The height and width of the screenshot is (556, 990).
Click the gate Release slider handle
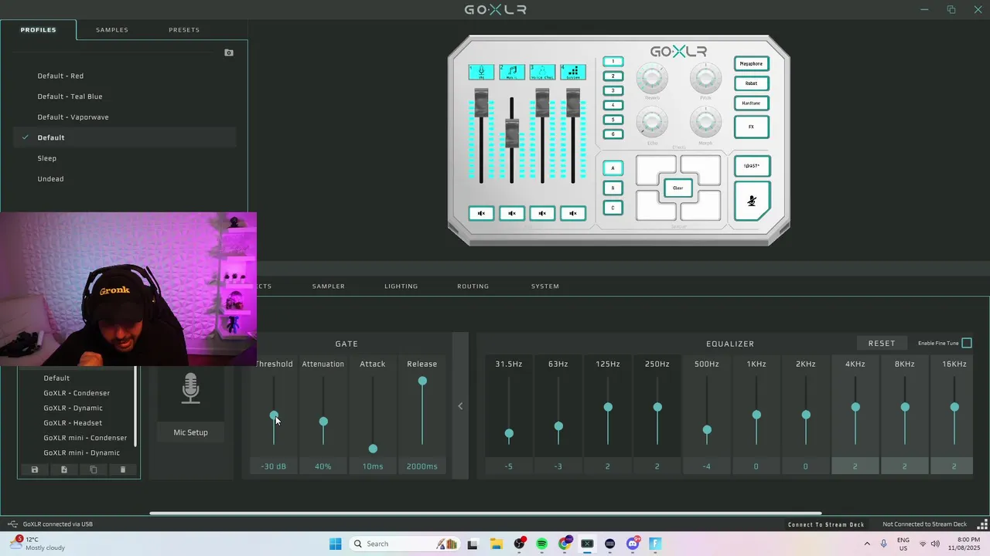(x=422, y=381)
